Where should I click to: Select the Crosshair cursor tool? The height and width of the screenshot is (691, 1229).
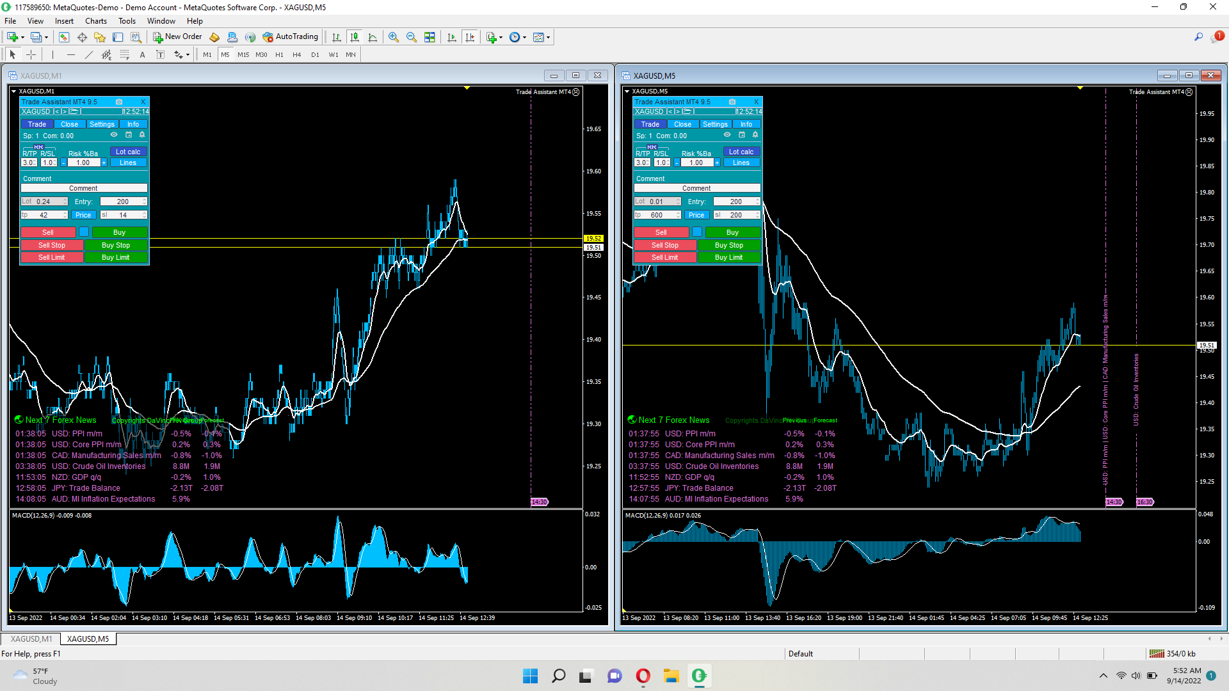coord(31,55)
